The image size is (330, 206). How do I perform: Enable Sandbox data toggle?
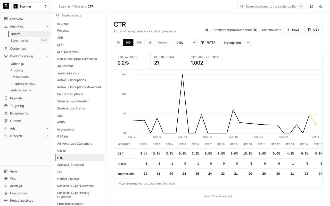tap(257, 30)
